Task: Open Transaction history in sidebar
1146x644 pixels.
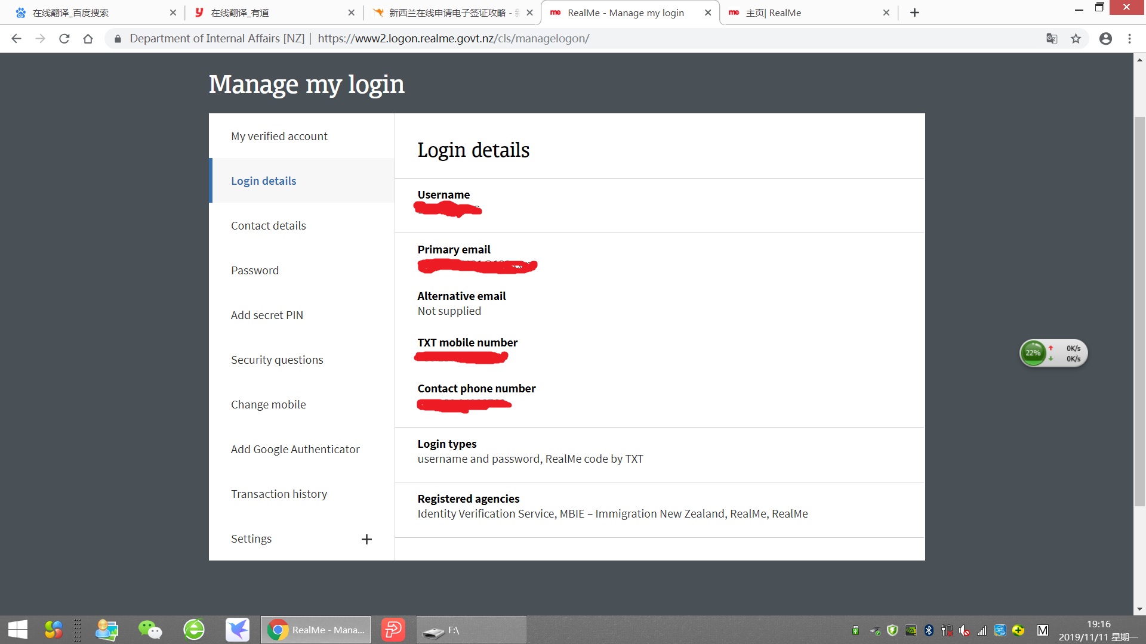Action: [279, 494]
